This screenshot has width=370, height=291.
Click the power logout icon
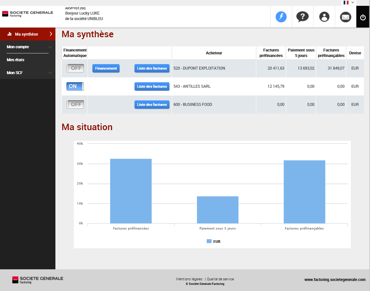[363, 17]
